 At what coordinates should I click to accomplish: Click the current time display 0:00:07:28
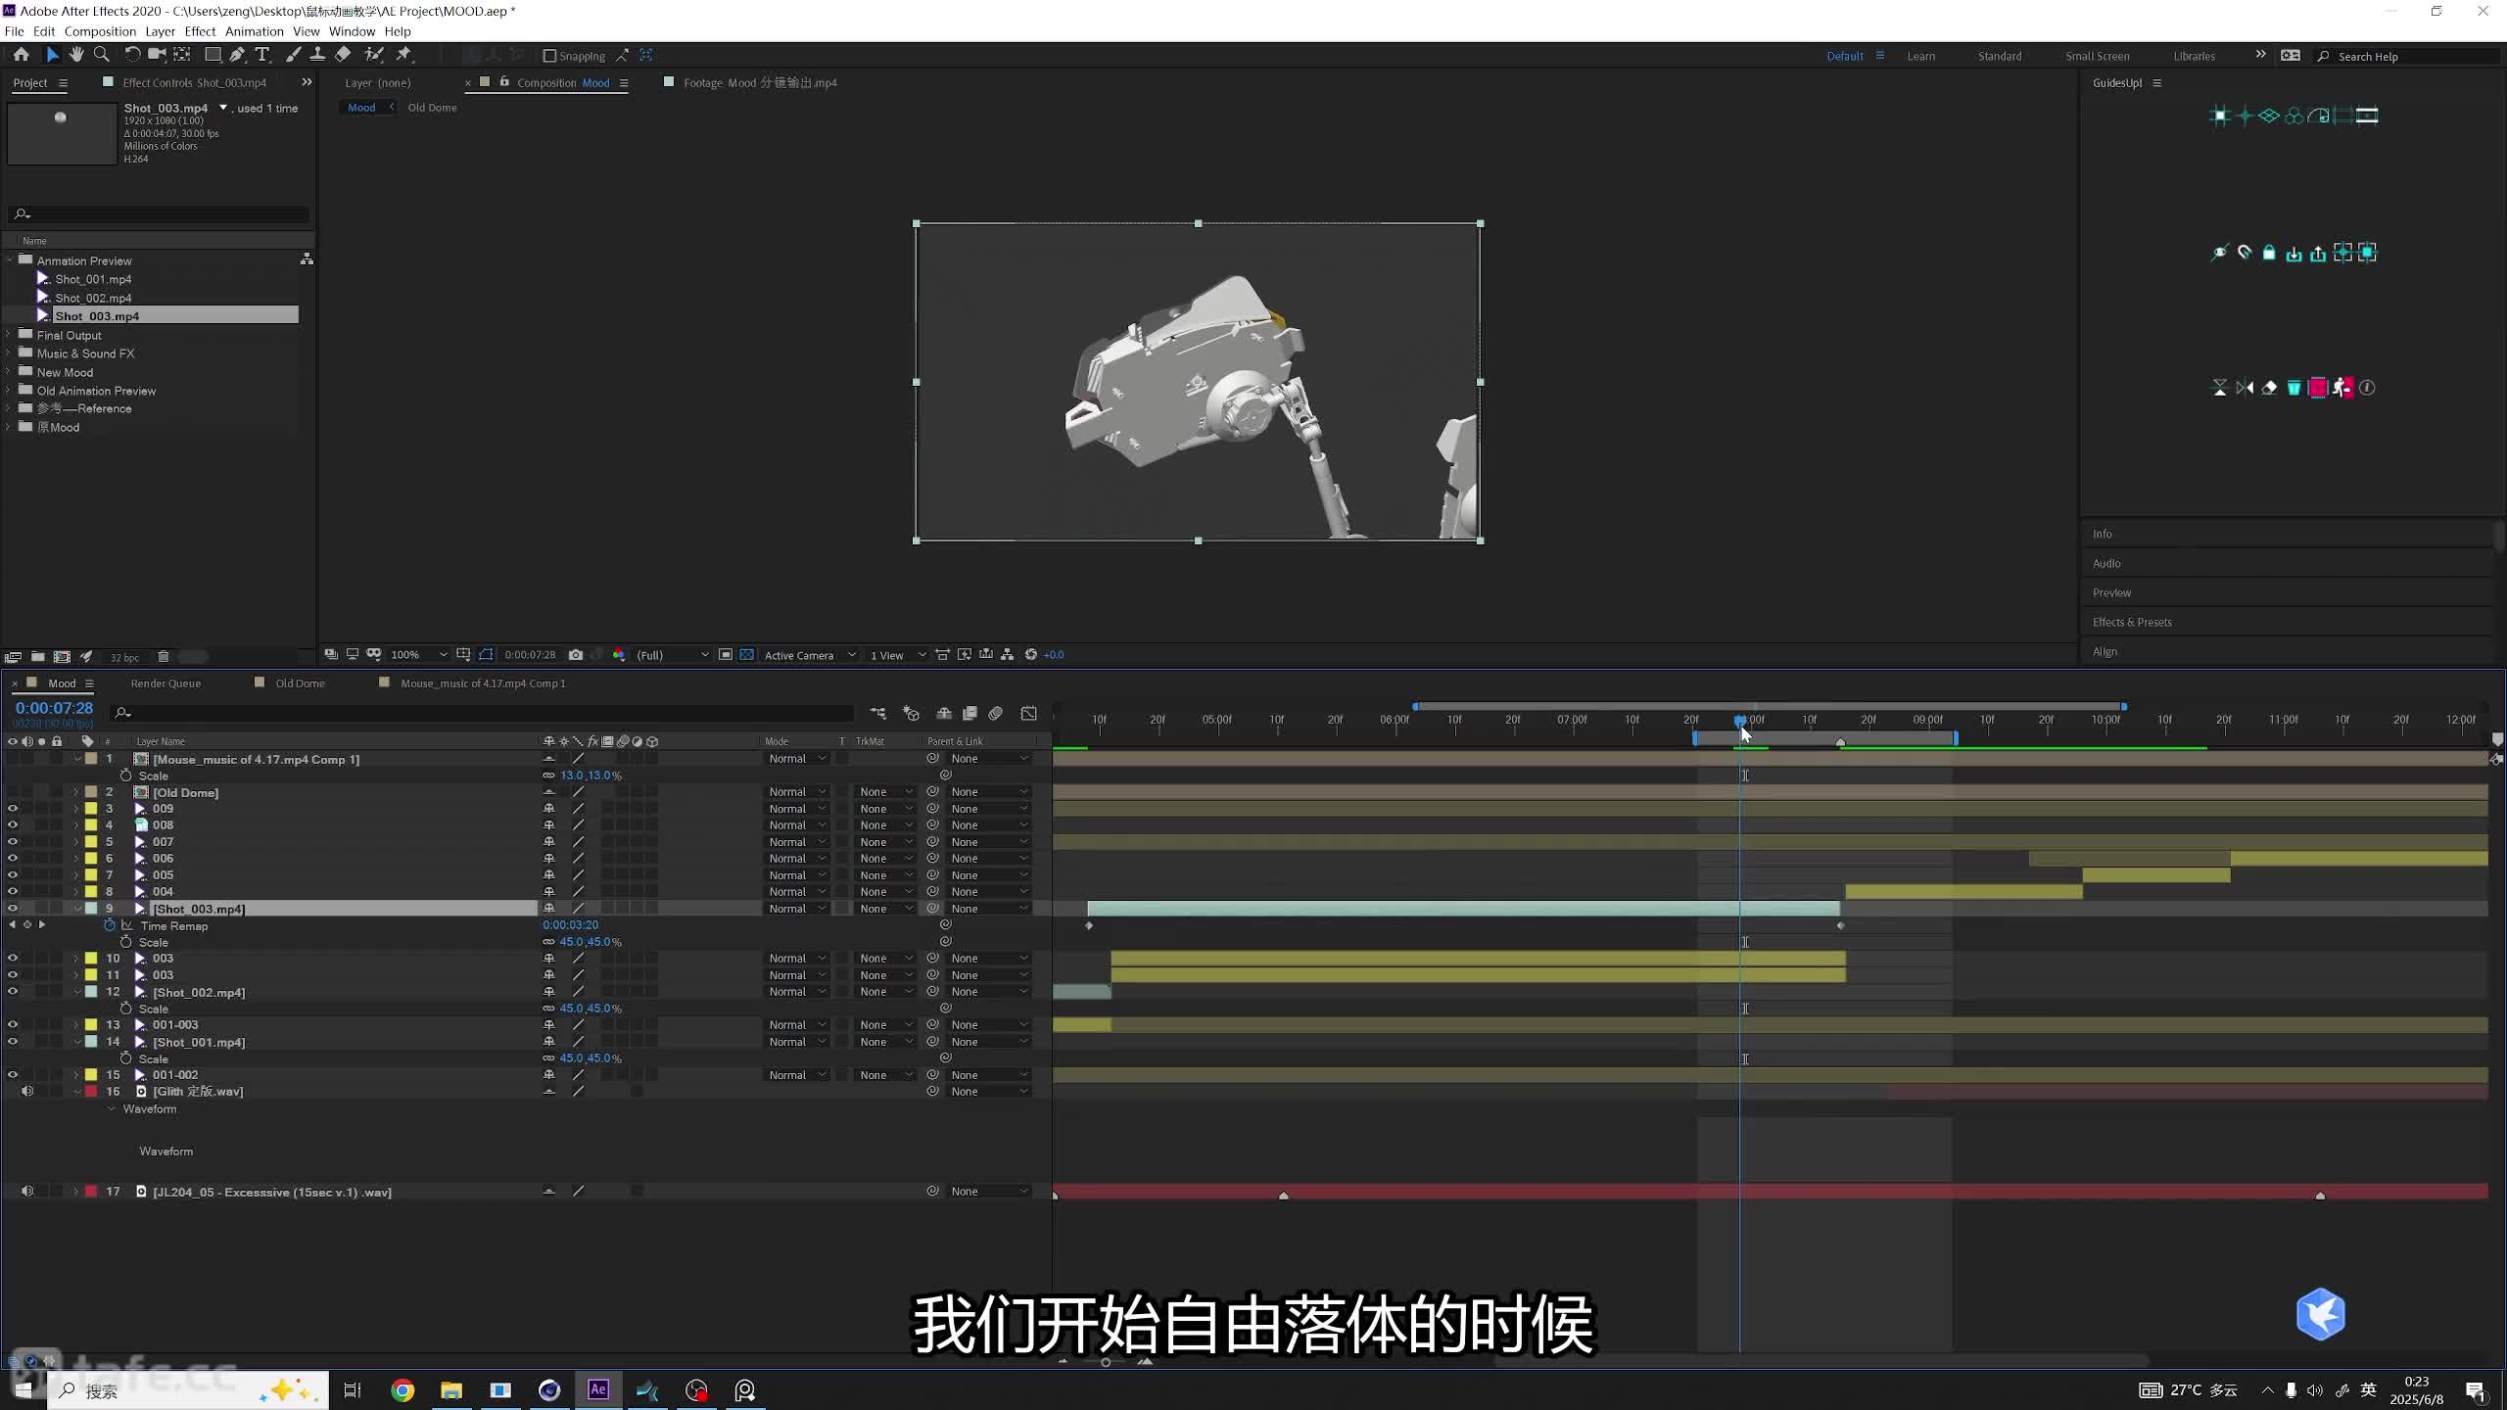[x=54, y=708]
